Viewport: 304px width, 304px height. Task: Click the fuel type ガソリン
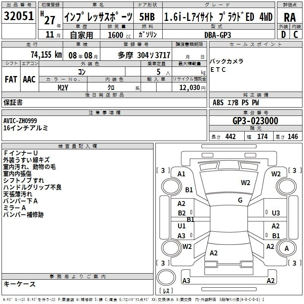147,35
